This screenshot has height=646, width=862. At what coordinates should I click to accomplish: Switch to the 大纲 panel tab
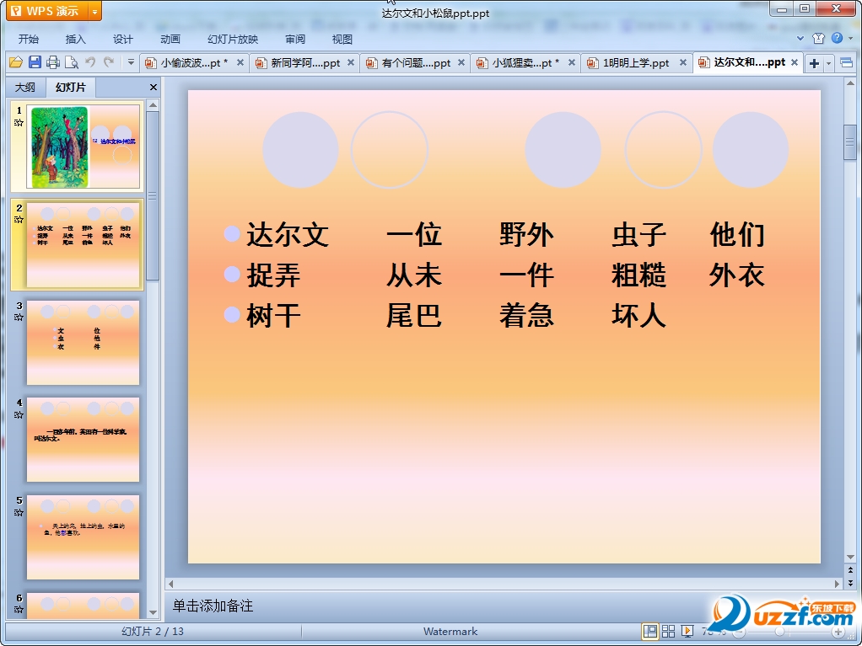click(25, 88)
